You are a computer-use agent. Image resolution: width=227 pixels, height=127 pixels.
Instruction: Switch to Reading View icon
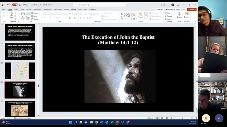[x=167, y=118]
